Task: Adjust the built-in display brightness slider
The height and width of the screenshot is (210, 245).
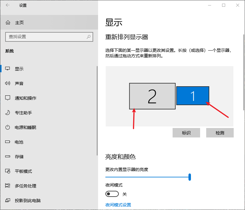Action: click(190, 177)
